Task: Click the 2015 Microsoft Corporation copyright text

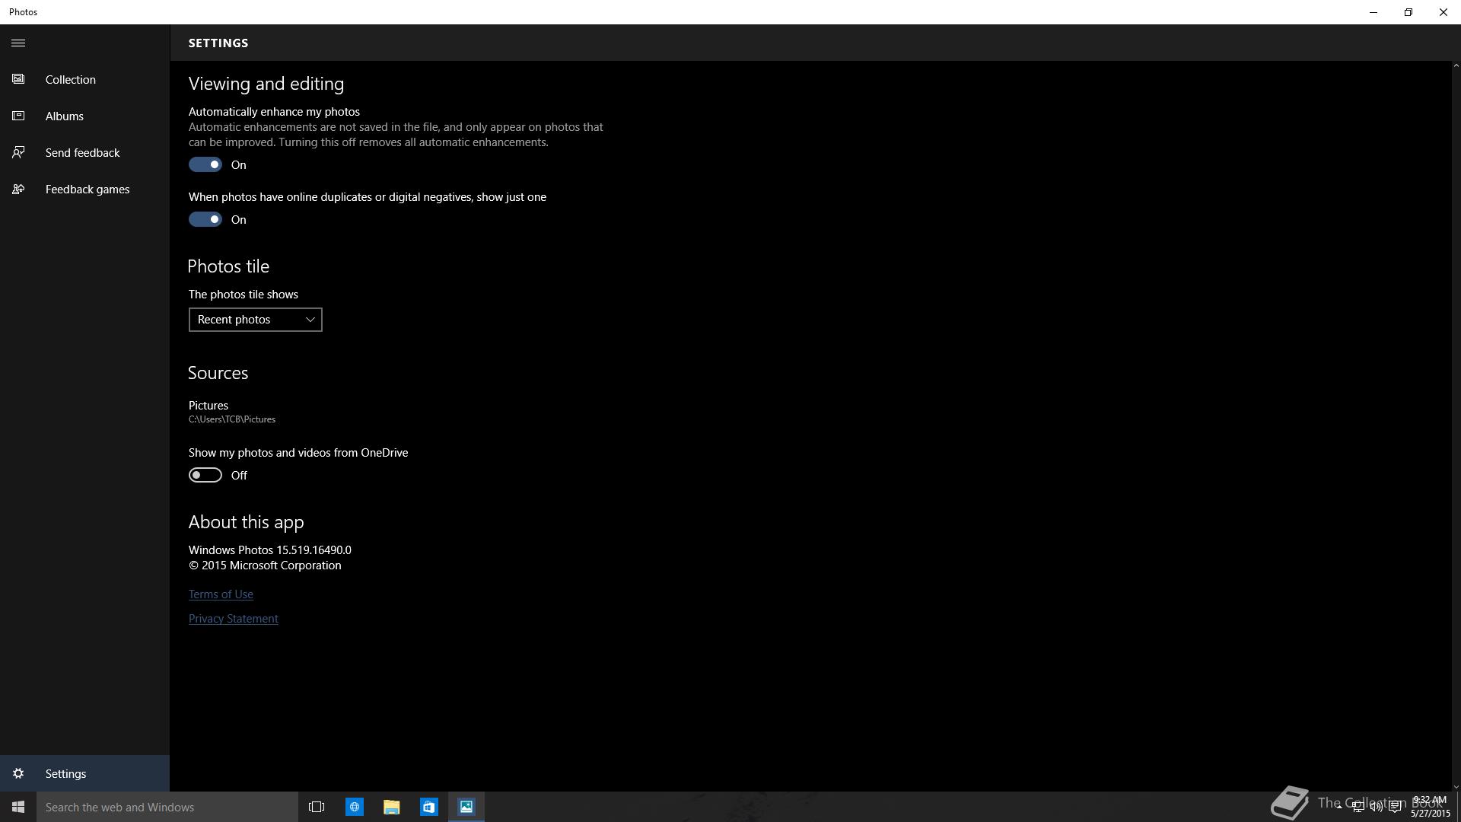Action: 265,566
